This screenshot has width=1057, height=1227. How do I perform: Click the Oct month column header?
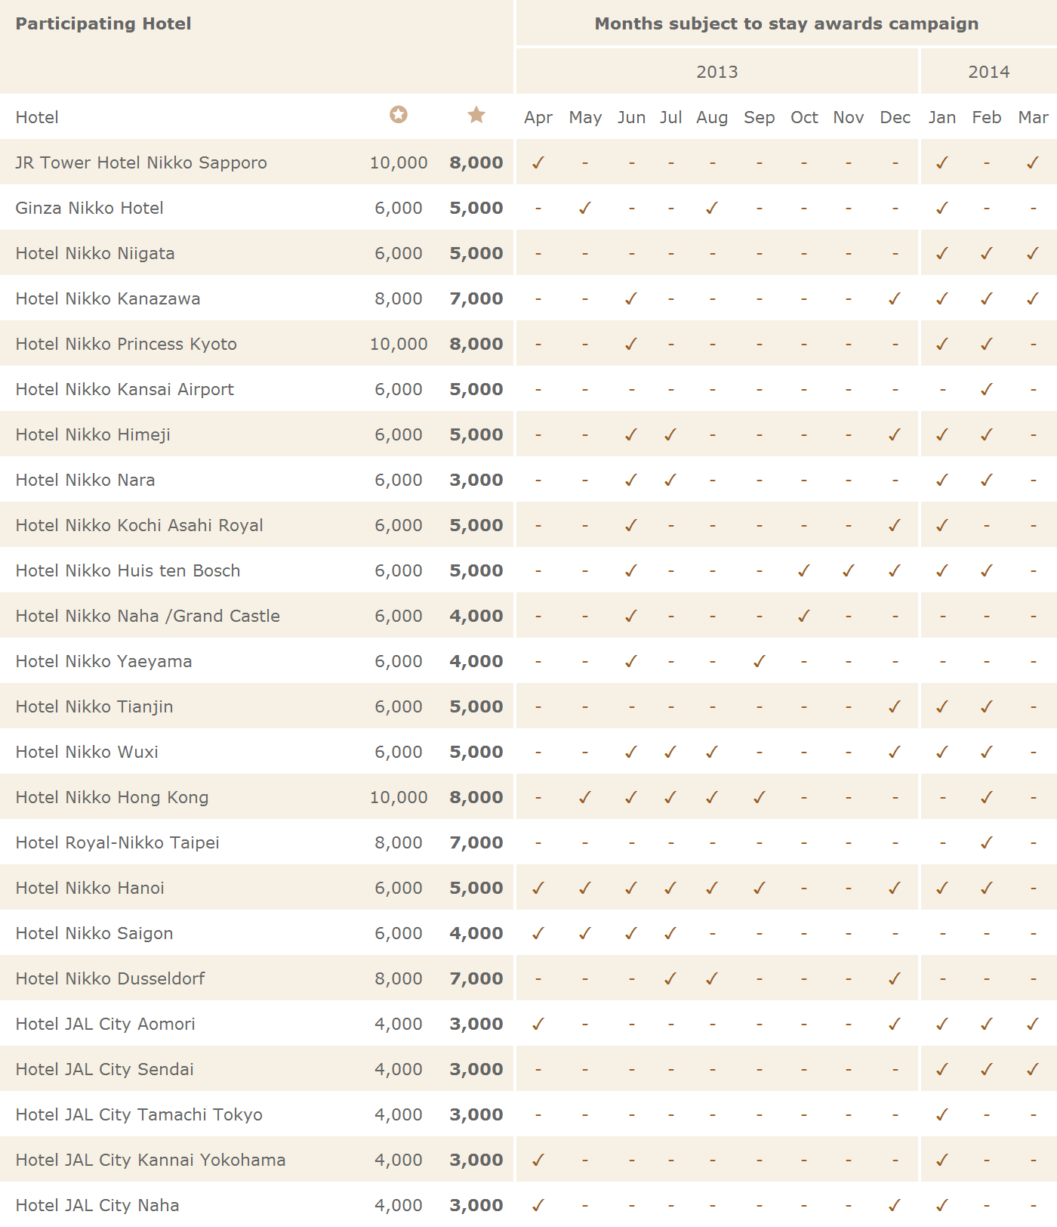pyautogui.click(x=804, y=117)
